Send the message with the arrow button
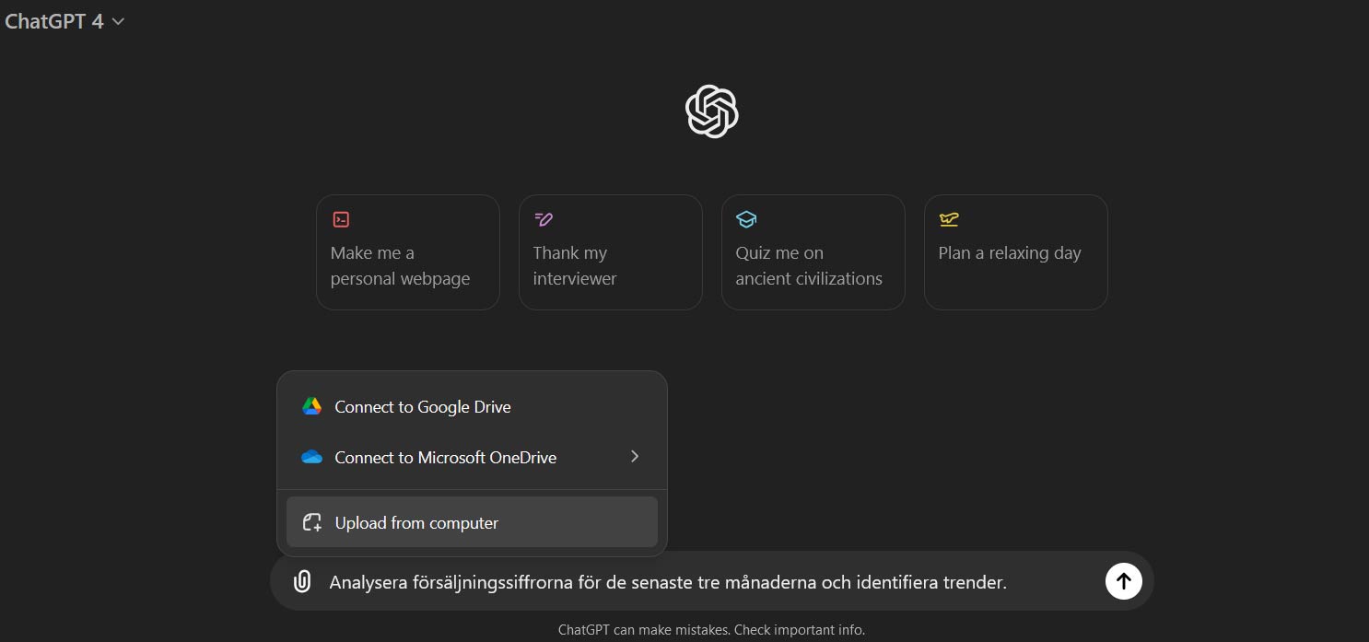This screenshot has width=1369, height=642. coord(1123,581)
